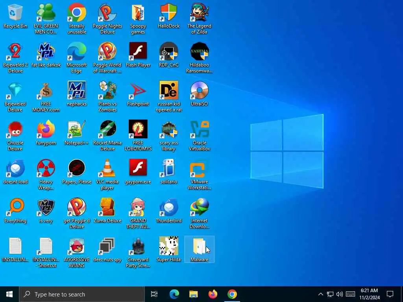This screenshot has height=302, width=403.
Task: Select the FREE LOBOTOMYS icon
Action: pos(138,136)
